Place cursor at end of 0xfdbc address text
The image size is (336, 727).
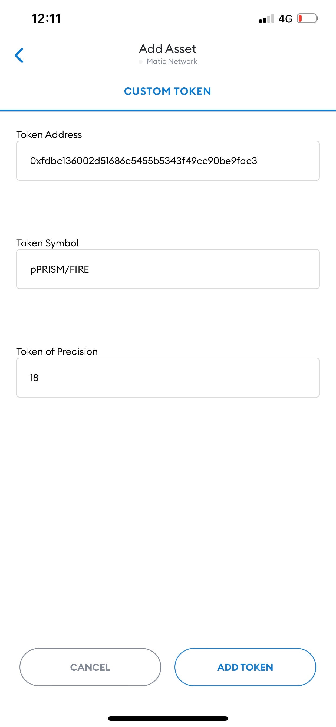(257, 161)
